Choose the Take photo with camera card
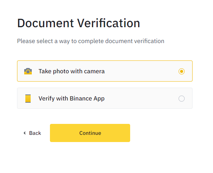The width and height of the screenshot is (213, 173). 105,71
